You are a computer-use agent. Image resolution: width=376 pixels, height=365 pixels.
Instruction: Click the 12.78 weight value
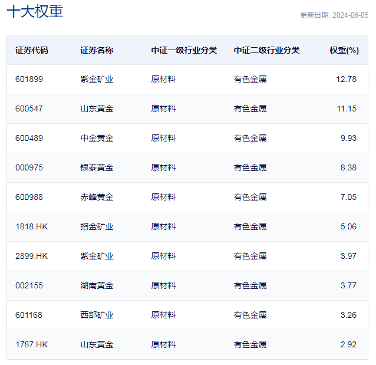[347, 79]
